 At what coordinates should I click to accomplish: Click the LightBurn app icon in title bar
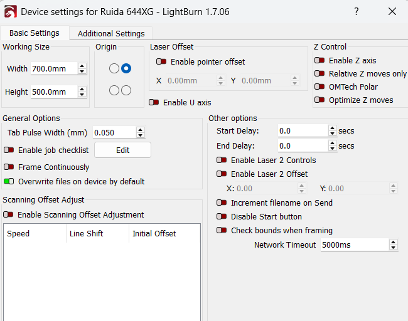pyautogui.click(x=11, y=12)
